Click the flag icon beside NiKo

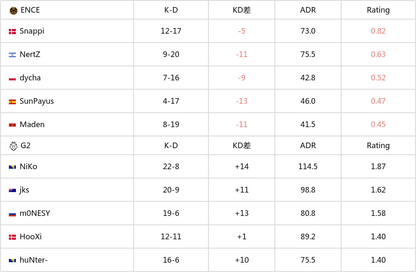click(12, 167)
